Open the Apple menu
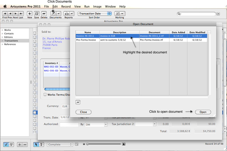This screenshot has width=227, height=151. [x=5, y=7]
